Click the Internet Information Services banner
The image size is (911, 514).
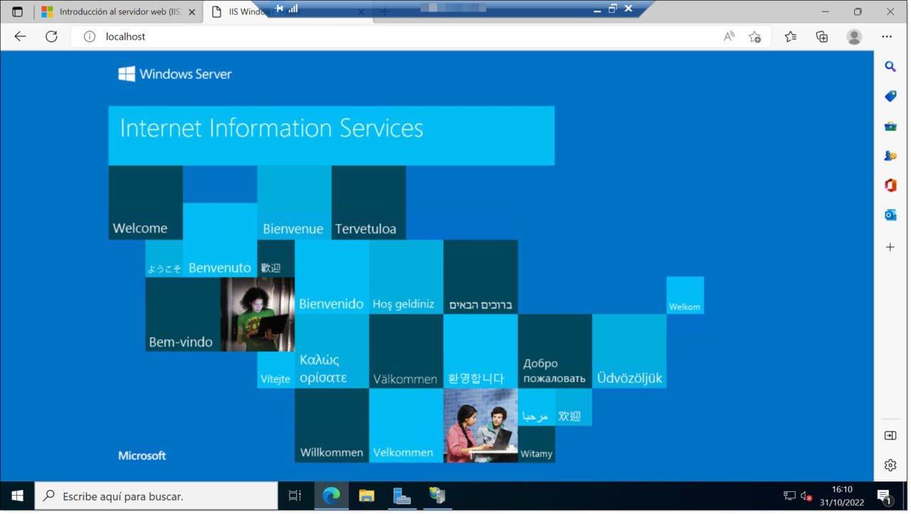[331, 135]
